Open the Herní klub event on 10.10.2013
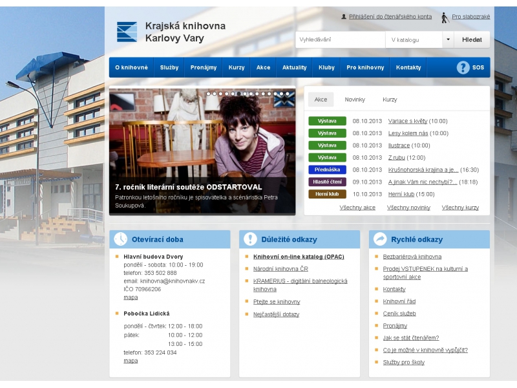517x388 pixels. click(x=402, y=194)
